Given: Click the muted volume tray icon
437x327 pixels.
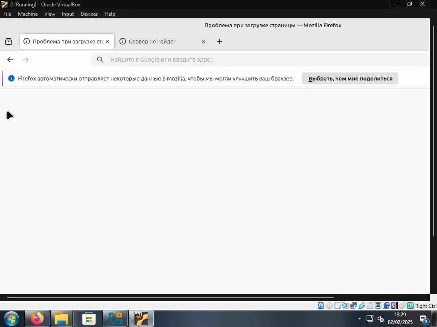Looking at the screenshot, I should coord(380,318).
